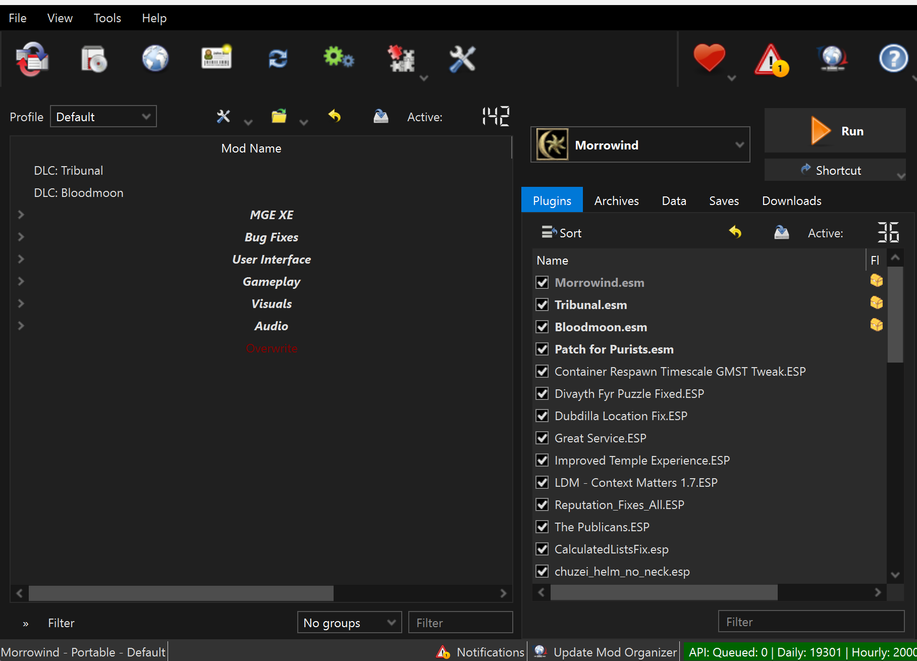Viewport: 917px width, 661px height.
Task: Expand the Visuals separator
Action: point(21,303)
